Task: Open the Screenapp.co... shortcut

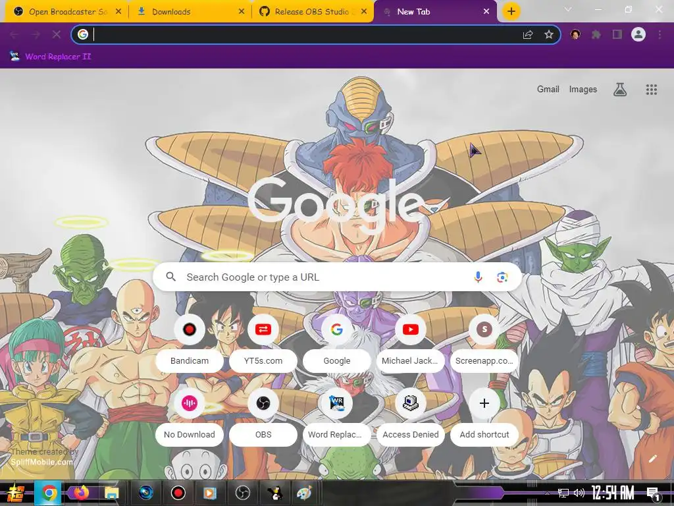Action: click(484, 342)
